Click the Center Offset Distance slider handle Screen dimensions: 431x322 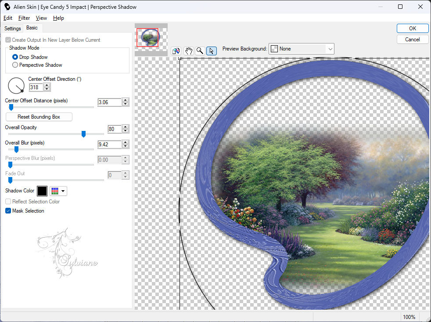pos(11,107)
